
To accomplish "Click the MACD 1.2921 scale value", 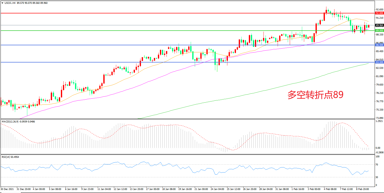I will click(x=379, y=121).
